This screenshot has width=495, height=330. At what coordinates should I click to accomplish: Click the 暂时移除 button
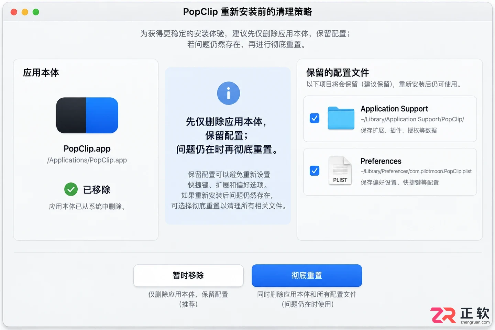188,275
